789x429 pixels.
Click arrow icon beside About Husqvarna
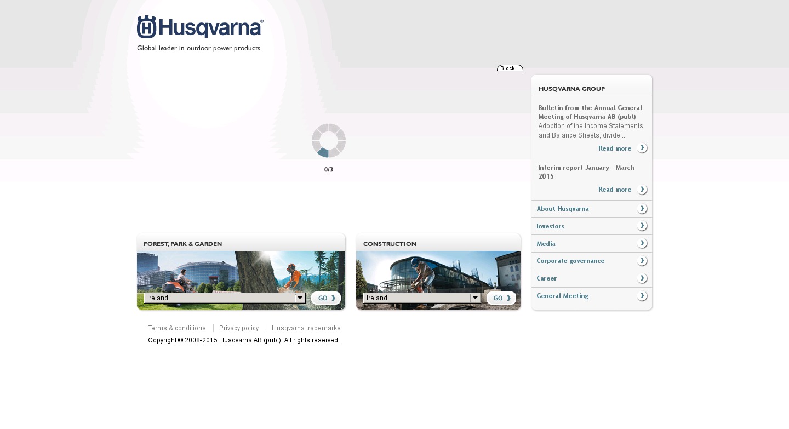pyautogui.click(x=642, y=209)
